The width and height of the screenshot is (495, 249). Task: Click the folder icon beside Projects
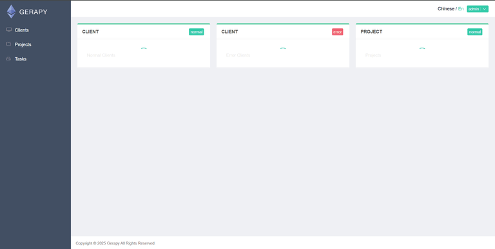pos(9,44)
